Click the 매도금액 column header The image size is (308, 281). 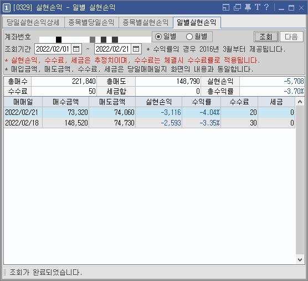point(112,102)
